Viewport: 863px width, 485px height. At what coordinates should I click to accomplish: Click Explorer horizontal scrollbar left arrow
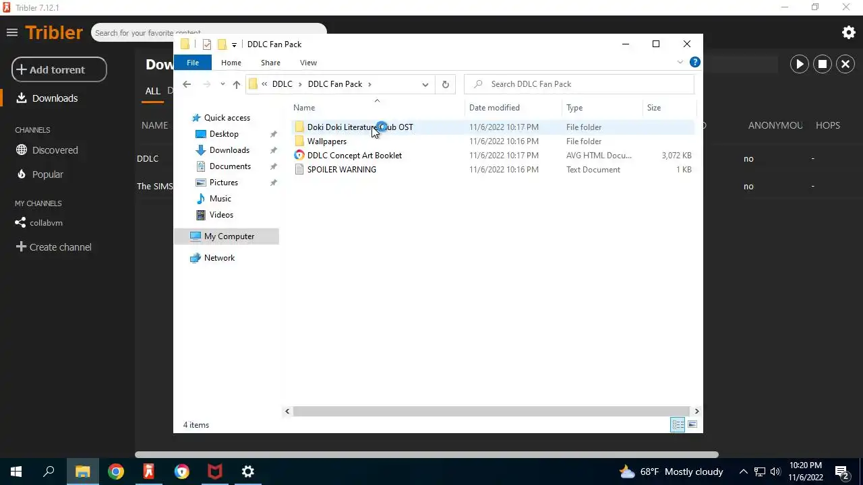[288, 411]
